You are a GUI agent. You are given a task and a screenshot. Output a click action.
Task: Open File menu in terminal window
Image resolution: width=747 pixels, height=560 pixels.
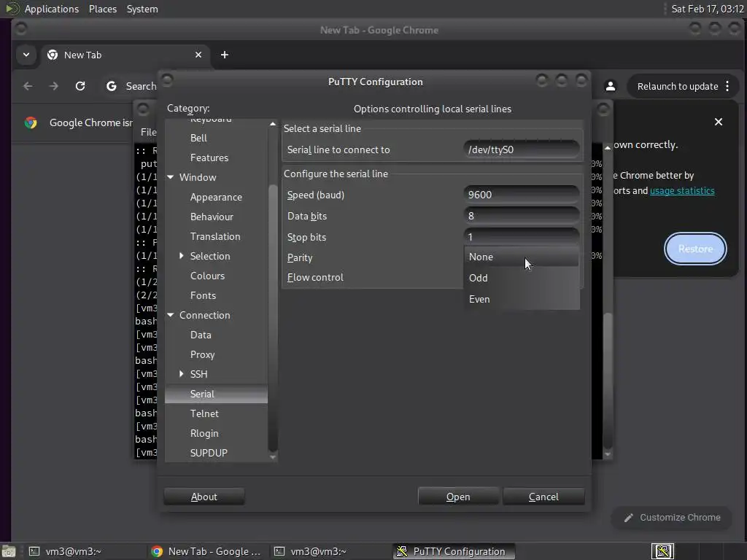tap(148, 132)
